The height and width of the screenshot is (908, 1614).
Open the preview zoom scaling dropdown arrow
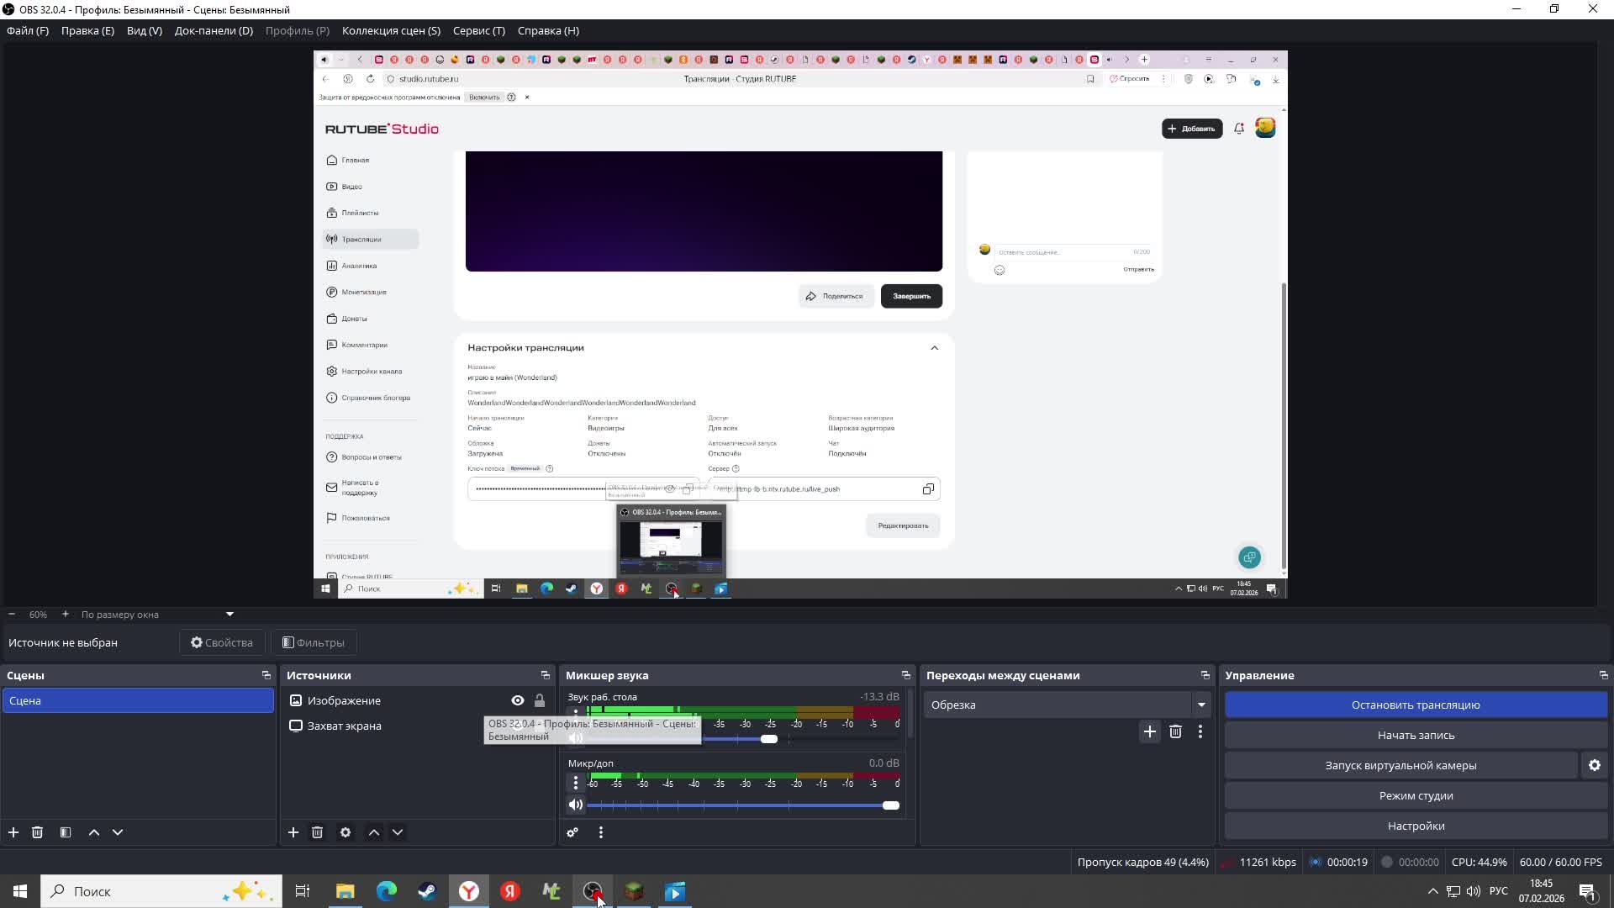click(x=229, y=615)
